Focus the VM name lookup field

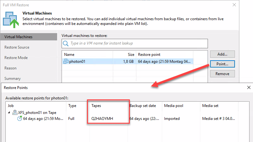[x=135, y=44]
